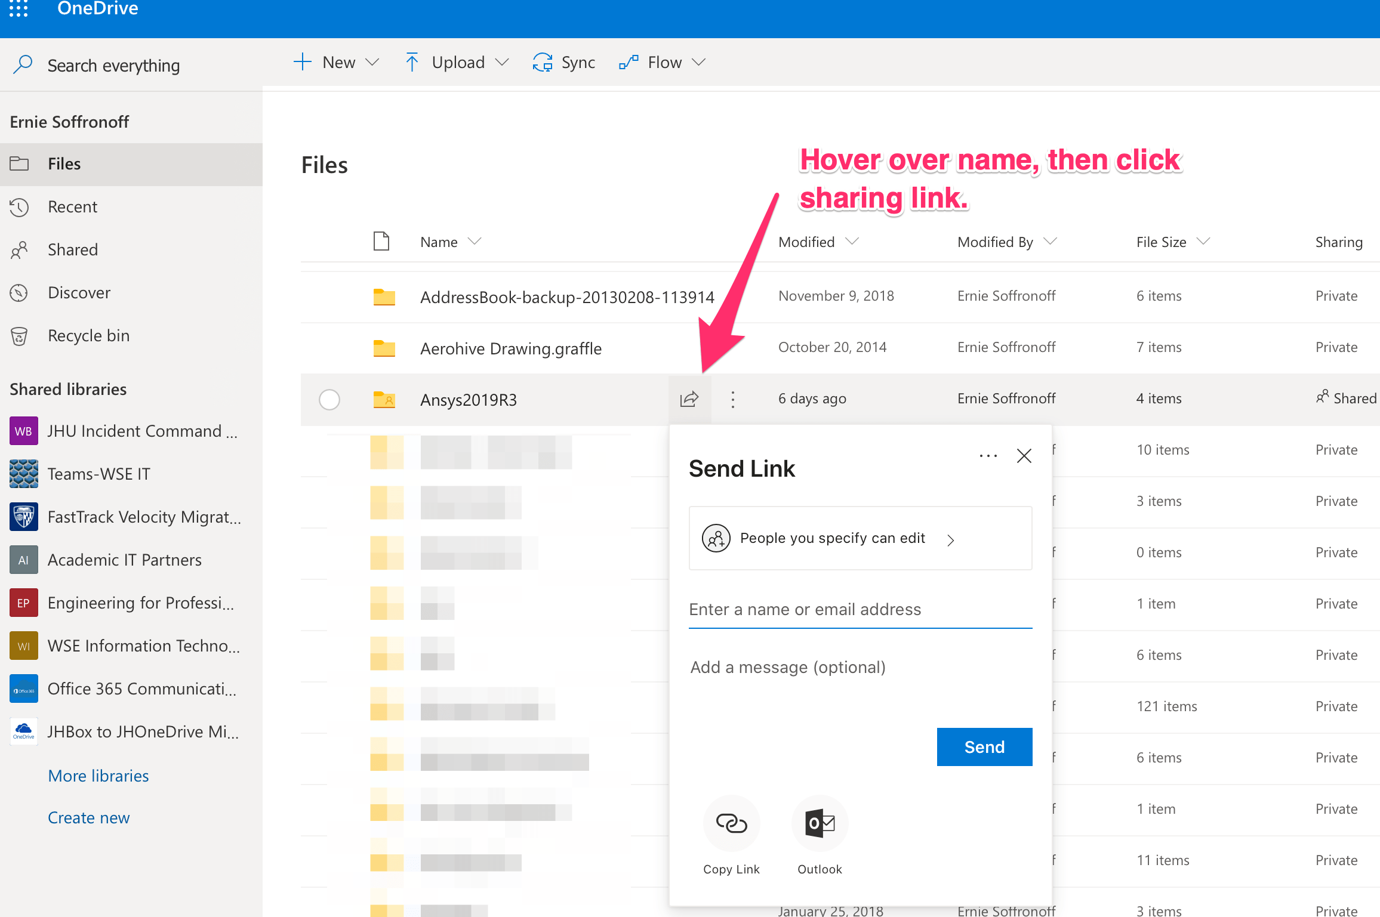
Task: Click the Send button in Send Link dialog
Action: point(983,746)
